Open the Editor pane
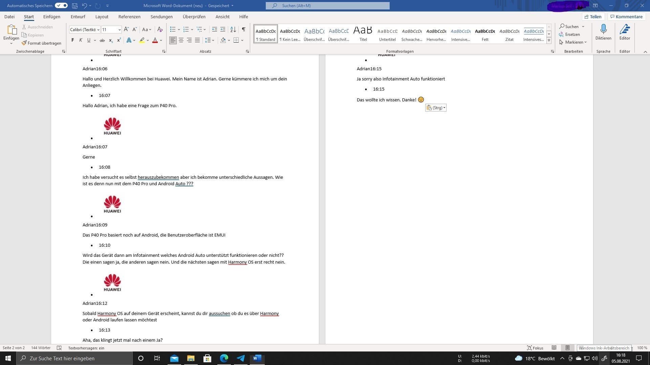Screen dimensions: 650x365 point(625,32)
